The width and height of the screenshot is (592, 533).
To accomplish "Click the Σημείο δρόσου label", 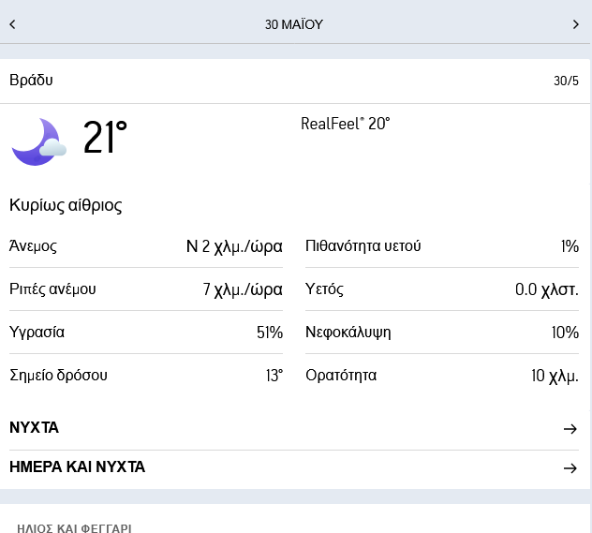I will pos(58,376).
